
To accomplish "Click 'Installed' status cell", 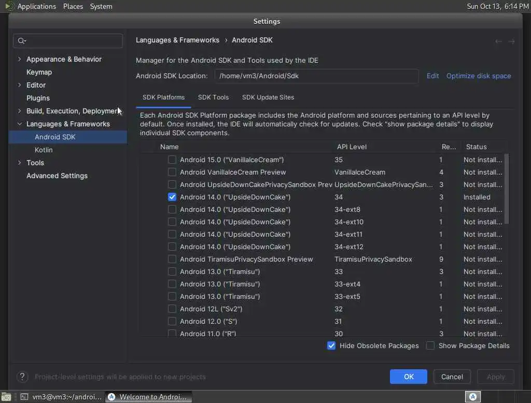I will coord(477,197).
